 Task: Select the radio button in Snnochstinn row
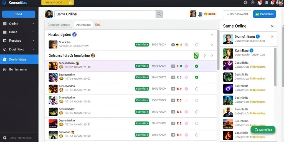pyautogui.click(x=197, y=100)
